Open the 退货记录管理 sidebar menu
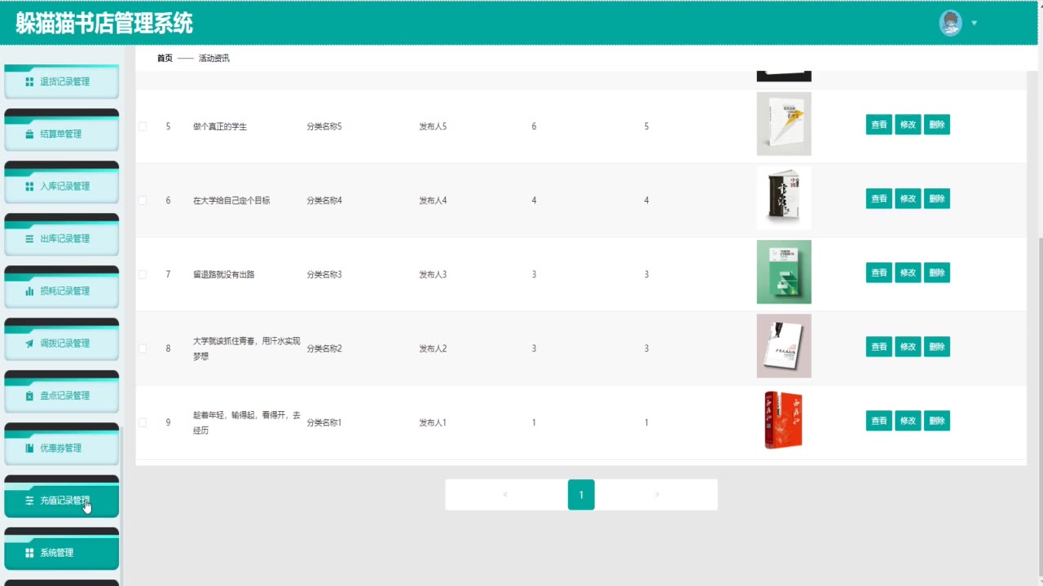The image size is (1043, 586). [62, 81]
